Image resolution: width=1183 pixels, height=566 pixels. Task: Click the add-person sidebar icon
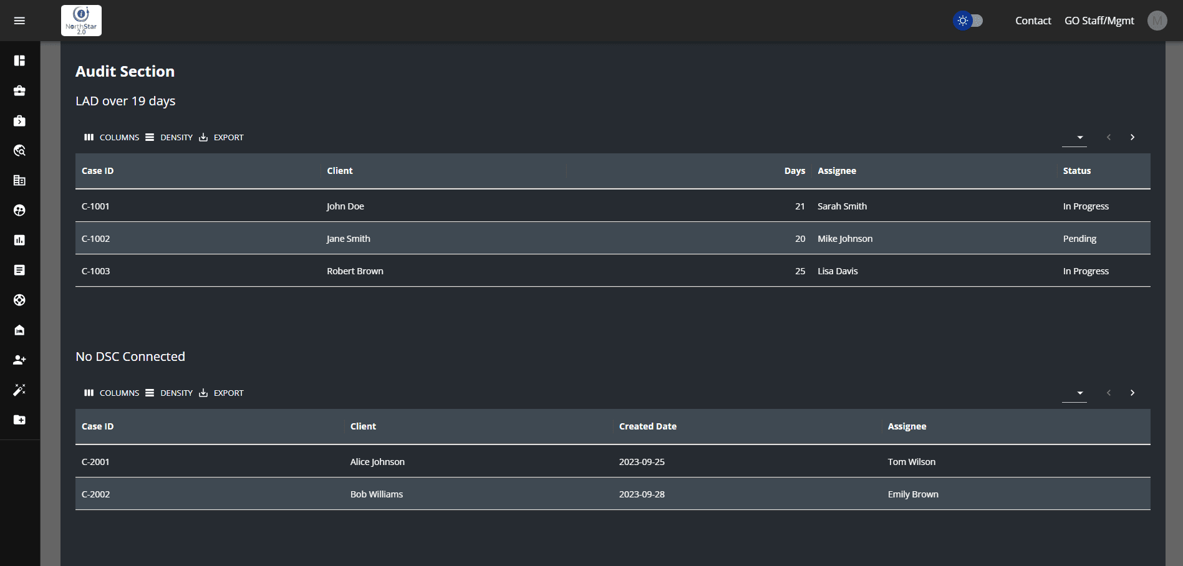click(19, 360)
